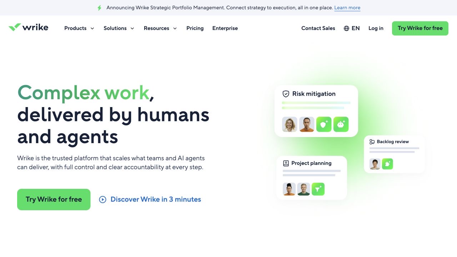Click the avatar in the Backlog review card

click(x=375, y=164)
